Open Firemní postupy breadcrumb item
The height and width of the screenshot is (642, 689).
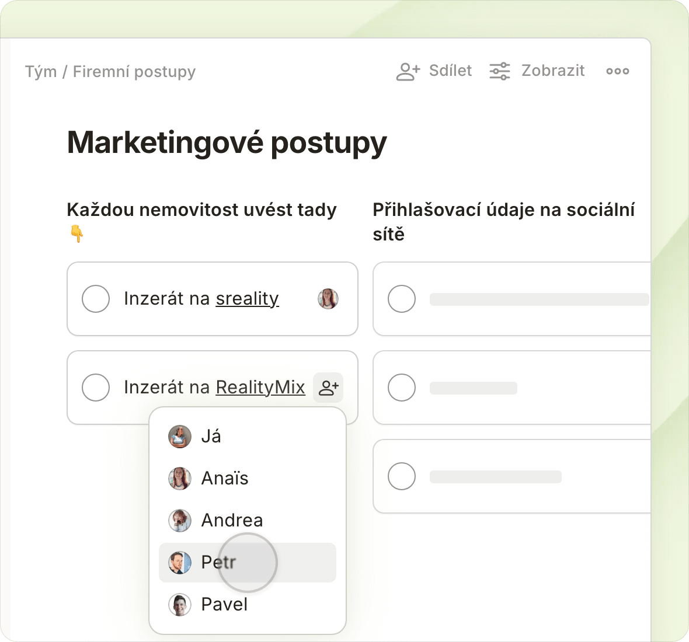tap(134, 72)
